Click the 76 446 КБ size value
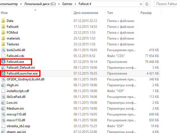Viewport: 177px width, 133px height. pyautogui.click(x=152, y=62)
